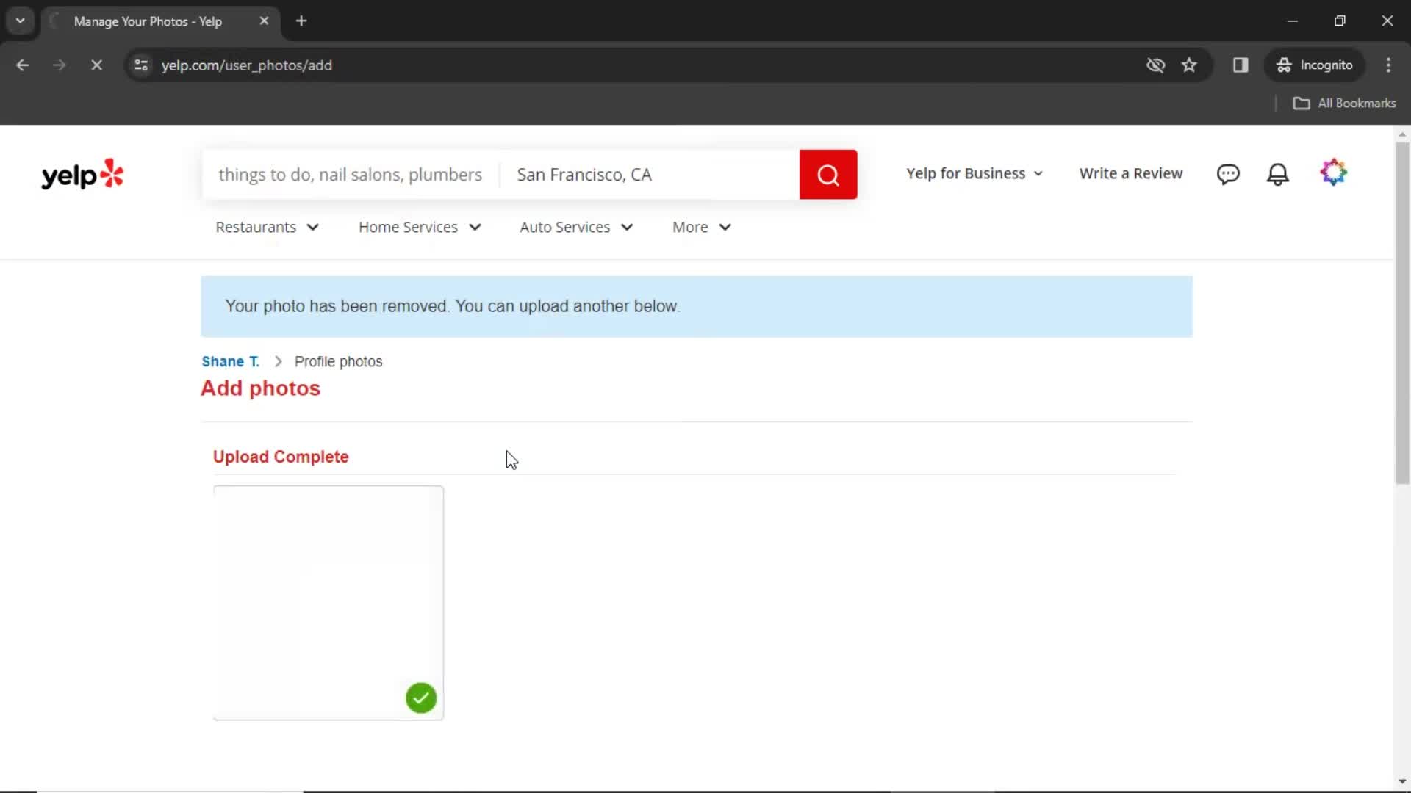Open the All Bookmarks folder
The height and width of the screenshot is (793, 1411).
pos(1344,104)
